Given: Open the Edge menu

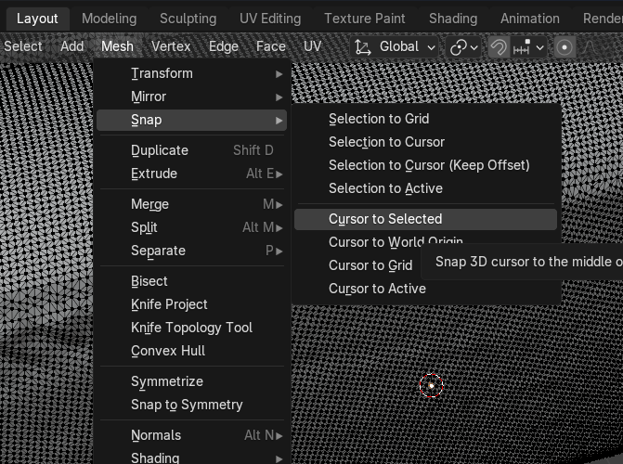Looking at the screenshot, I should 223,46.
